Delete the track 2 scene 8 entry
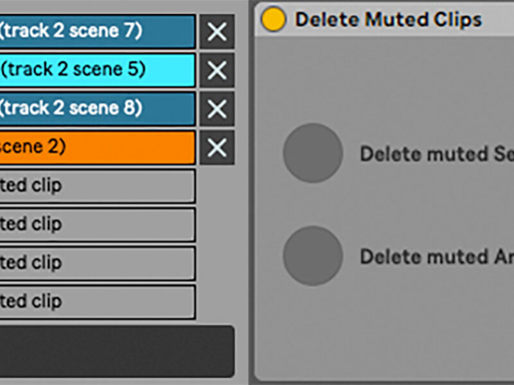Screen dimensions: 514x385 (x=217, y=108)
